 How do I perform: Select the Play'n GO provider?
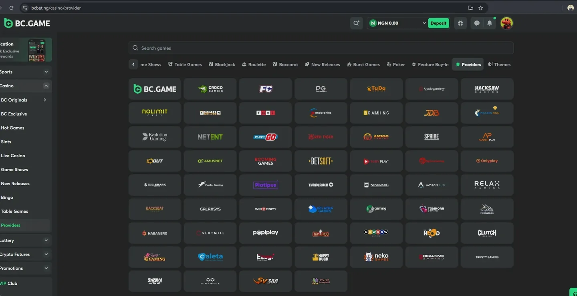pyautogui.click(x=266, y=137)
